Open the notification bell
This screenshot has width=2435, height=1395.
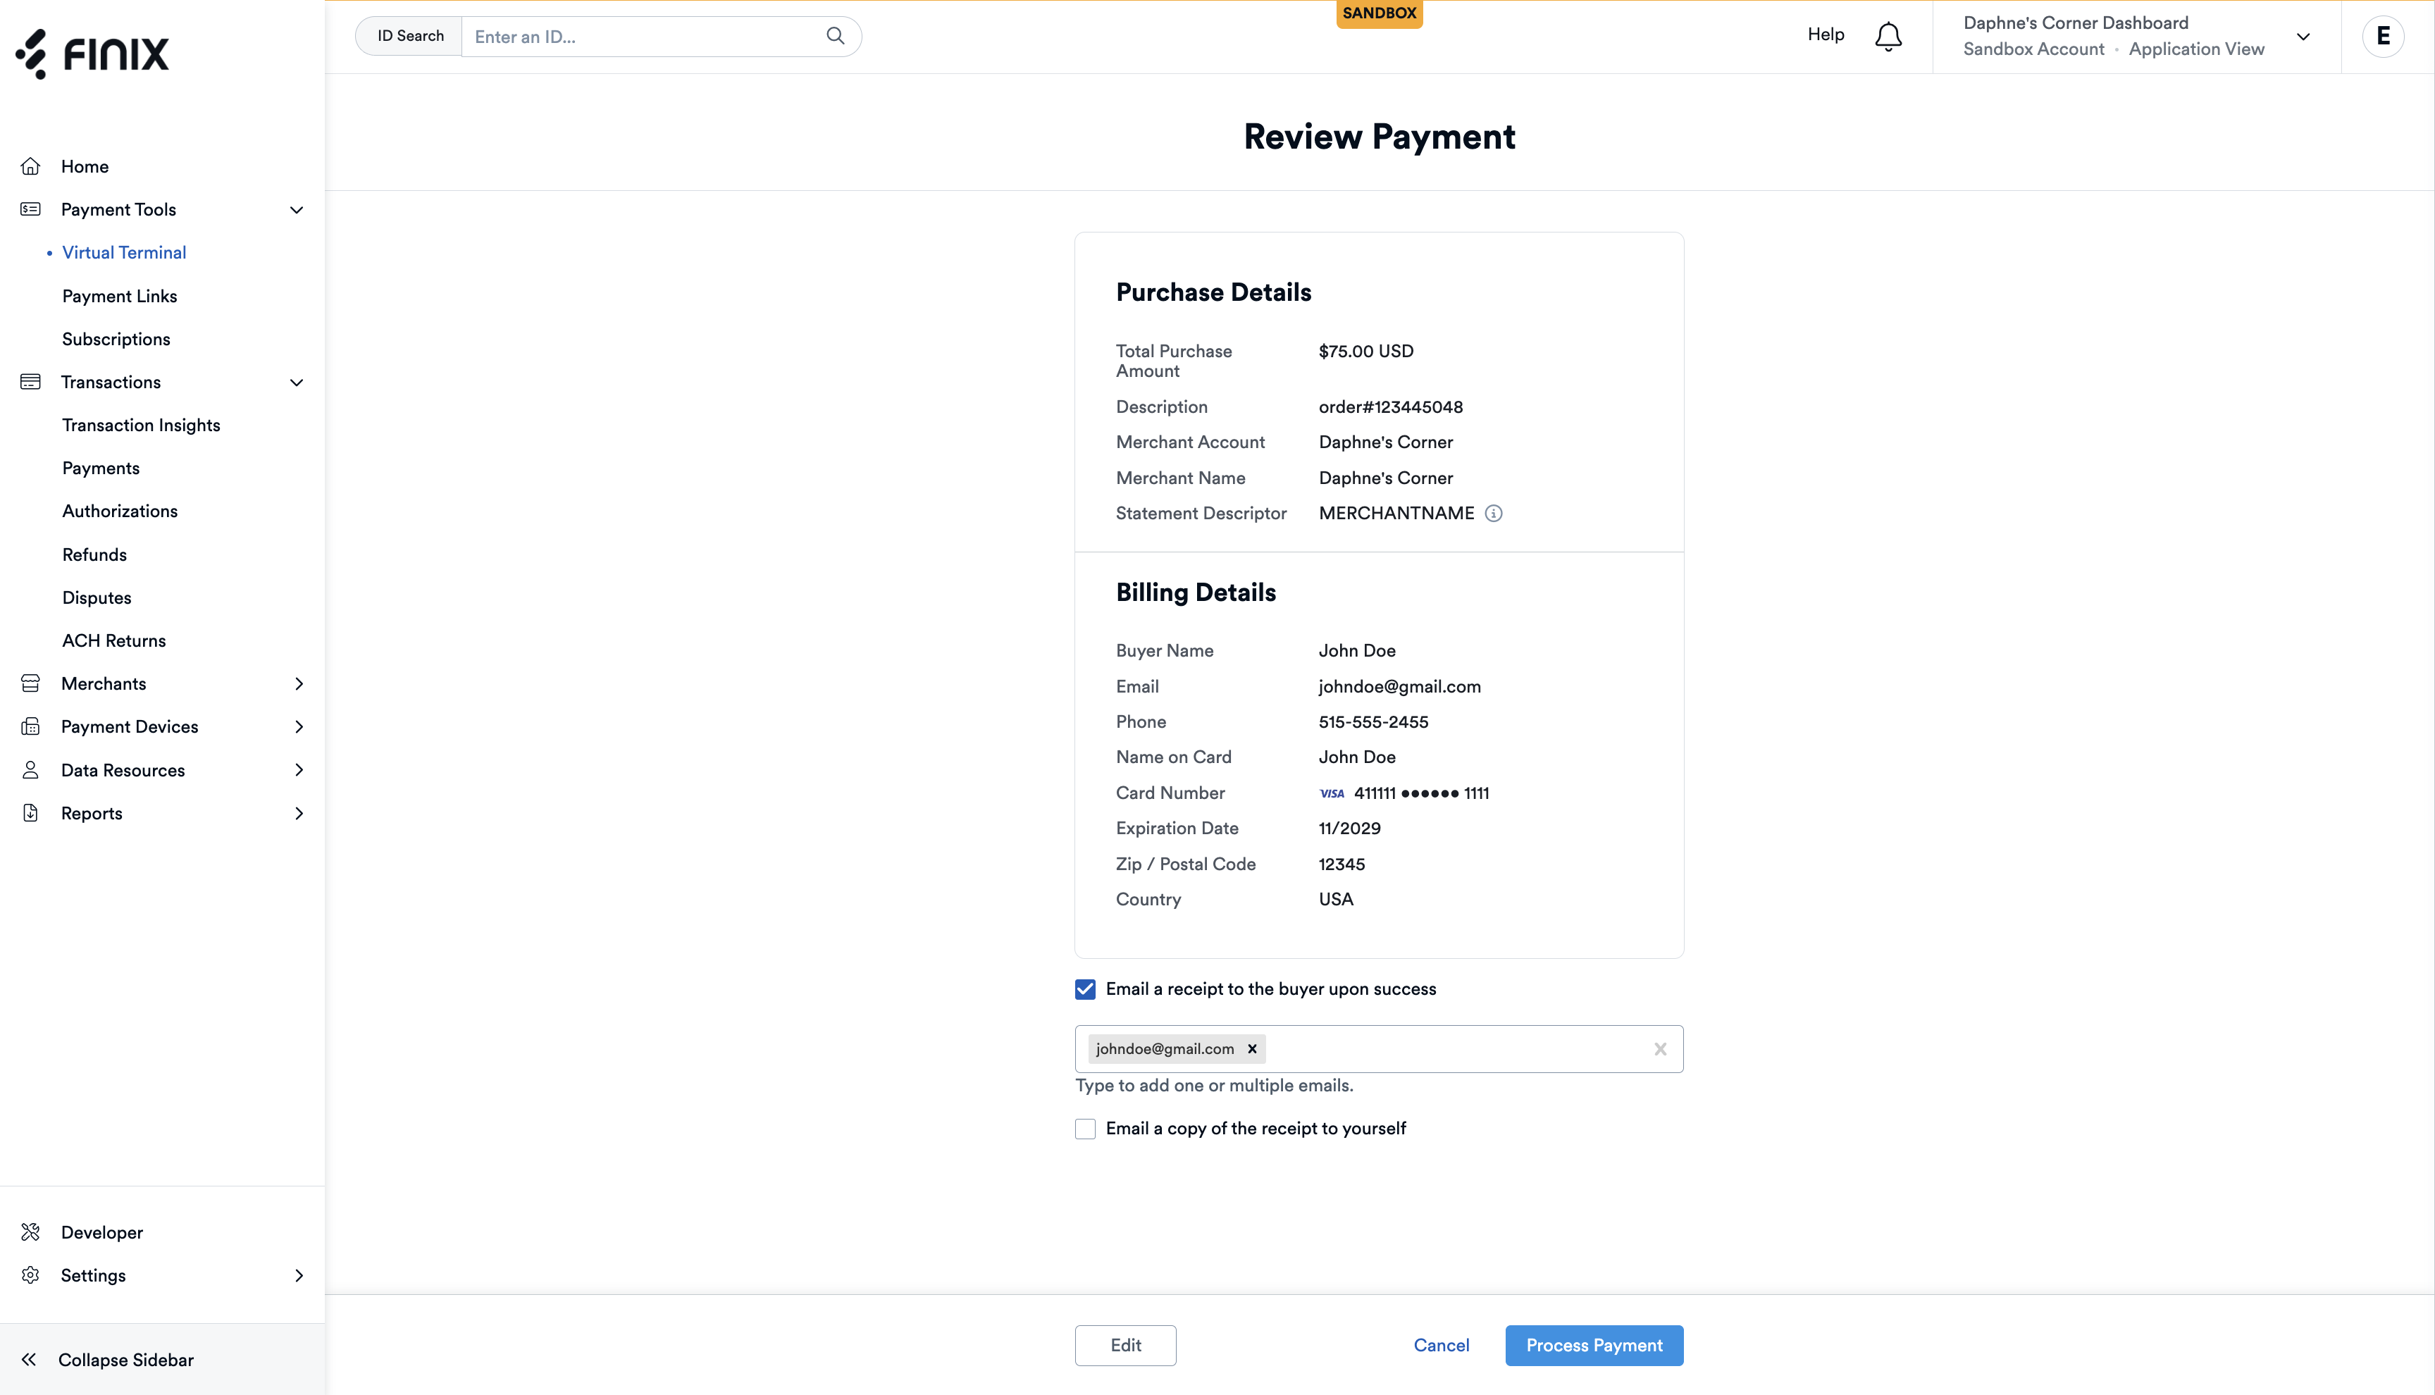[x=1887, y=37]
